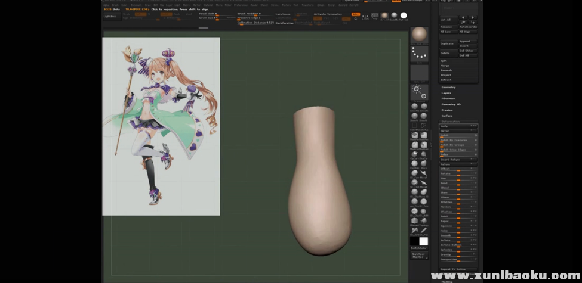Select the skin material sphere thumbnail
Image resolution: width=582 pixels, height=283 pixels.
[419, 35]
